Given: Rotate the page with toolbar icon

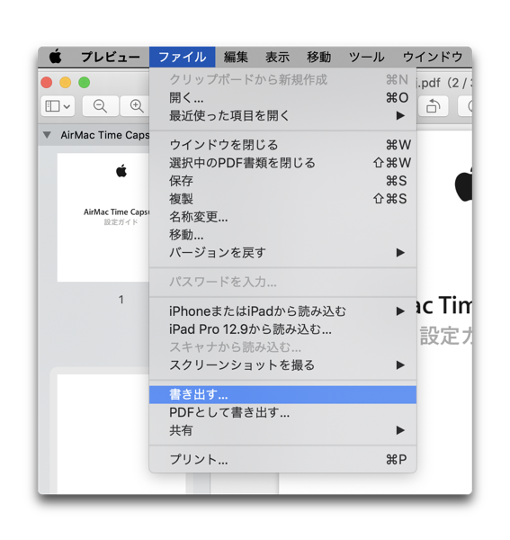Looking at the screenshot, I should pyautogui.click(x=434, y=106).
